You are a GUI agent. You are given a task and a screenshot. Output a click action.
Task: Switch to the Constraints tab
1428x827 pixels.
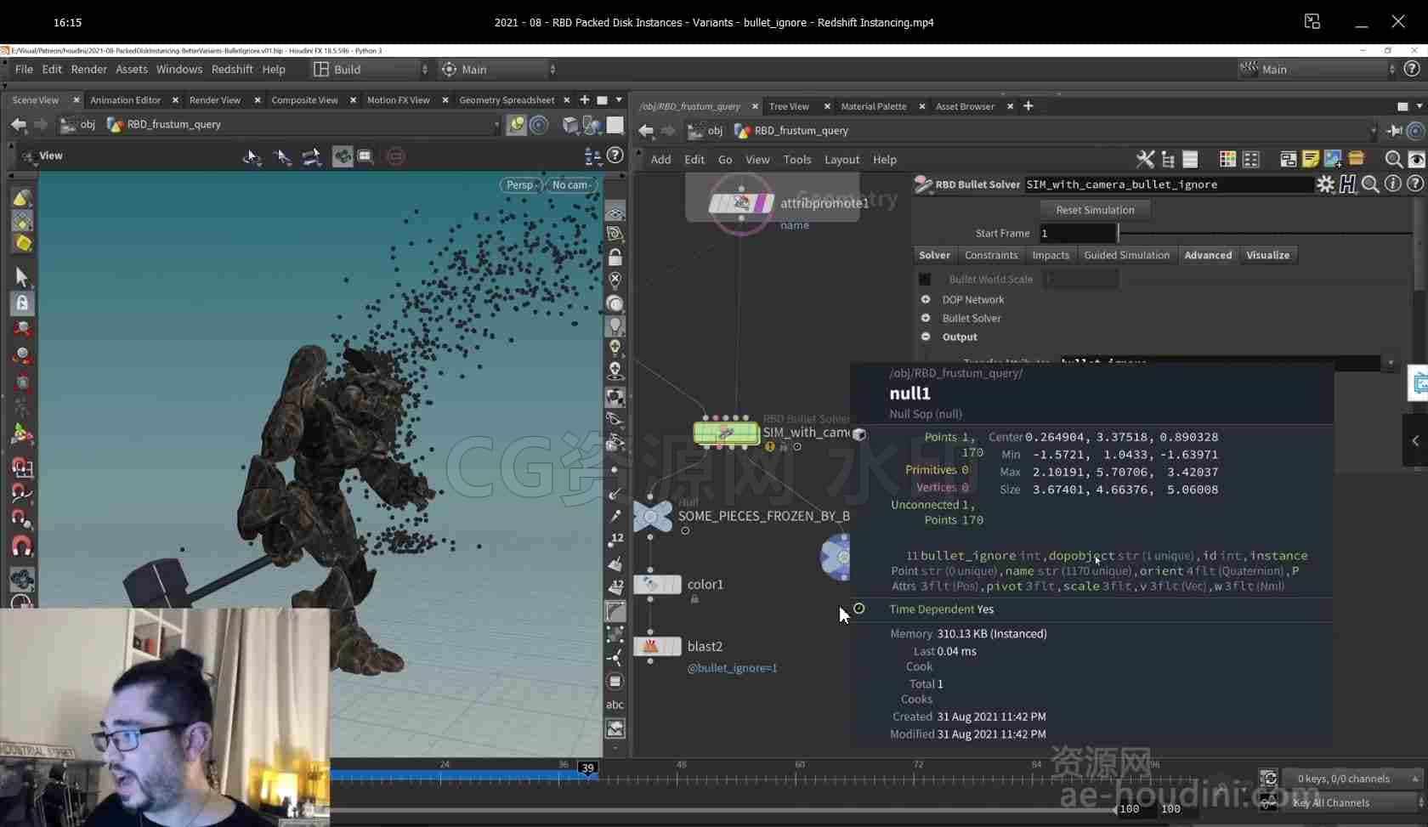(991, 255)
